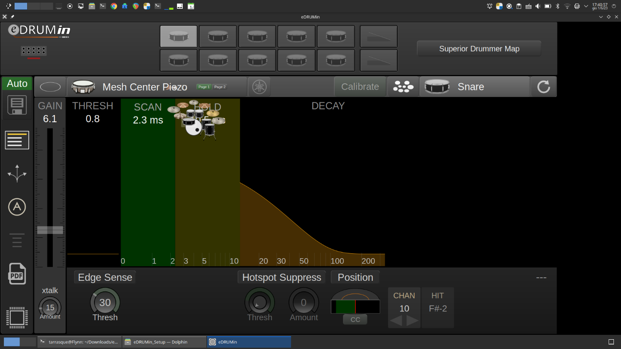Click the kit pads layout icon
The height and width of the screenshot is (349, 621).
[x=403, y=87]
